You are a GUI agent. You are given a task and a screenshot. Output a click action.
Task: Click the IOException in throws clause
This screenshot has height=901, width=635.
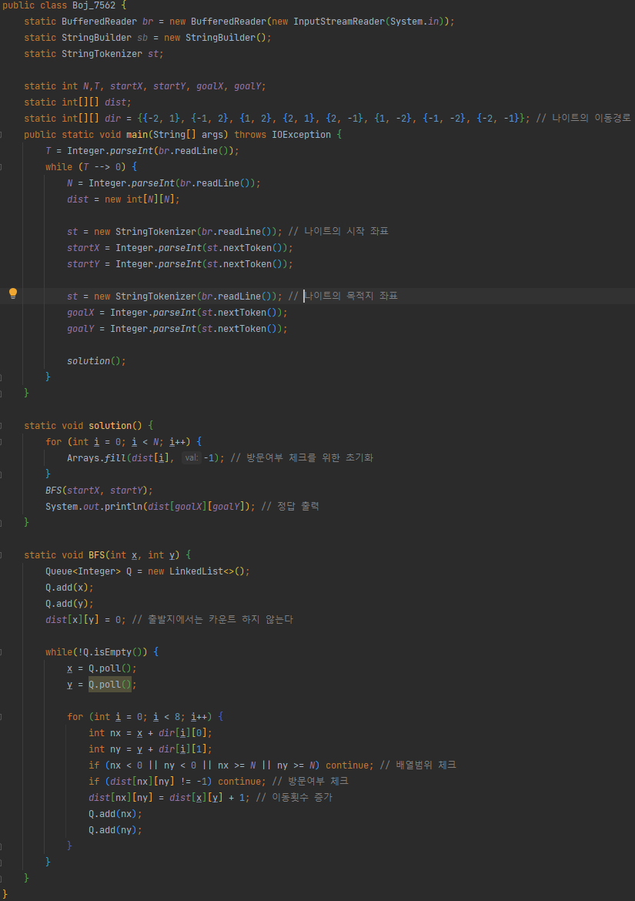click(x=302, y=135)
